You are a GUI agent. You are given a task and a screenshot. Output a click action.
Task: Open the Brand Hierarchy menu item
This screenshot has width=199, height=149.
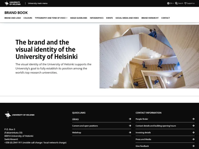click(x=150, y=18)
